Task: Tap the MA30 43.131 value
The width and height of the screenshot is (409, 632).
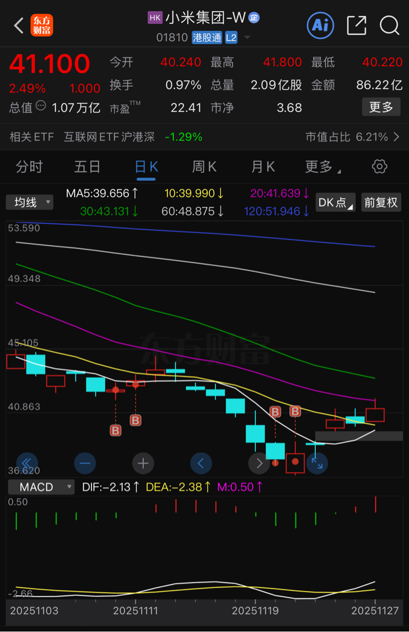Action: pyautogui.click(x=109, y=211)
